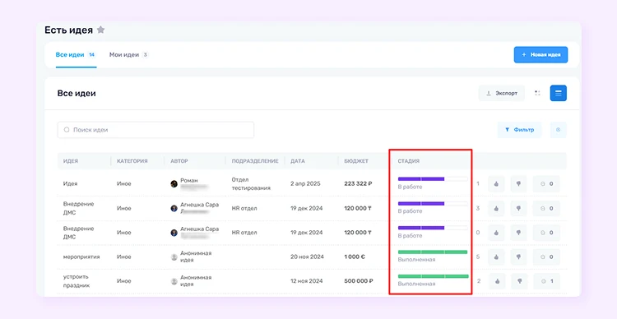Click the Экспорт button
Screen dimensions: 617x319
(502, 93)
